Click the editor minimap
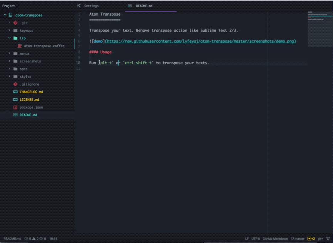Screen dimensions: 333x243 pos(320,29)
